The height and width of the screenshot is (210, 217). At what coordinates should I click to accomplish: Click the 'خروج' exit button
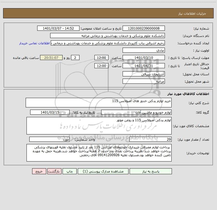(x=39, y=171)
